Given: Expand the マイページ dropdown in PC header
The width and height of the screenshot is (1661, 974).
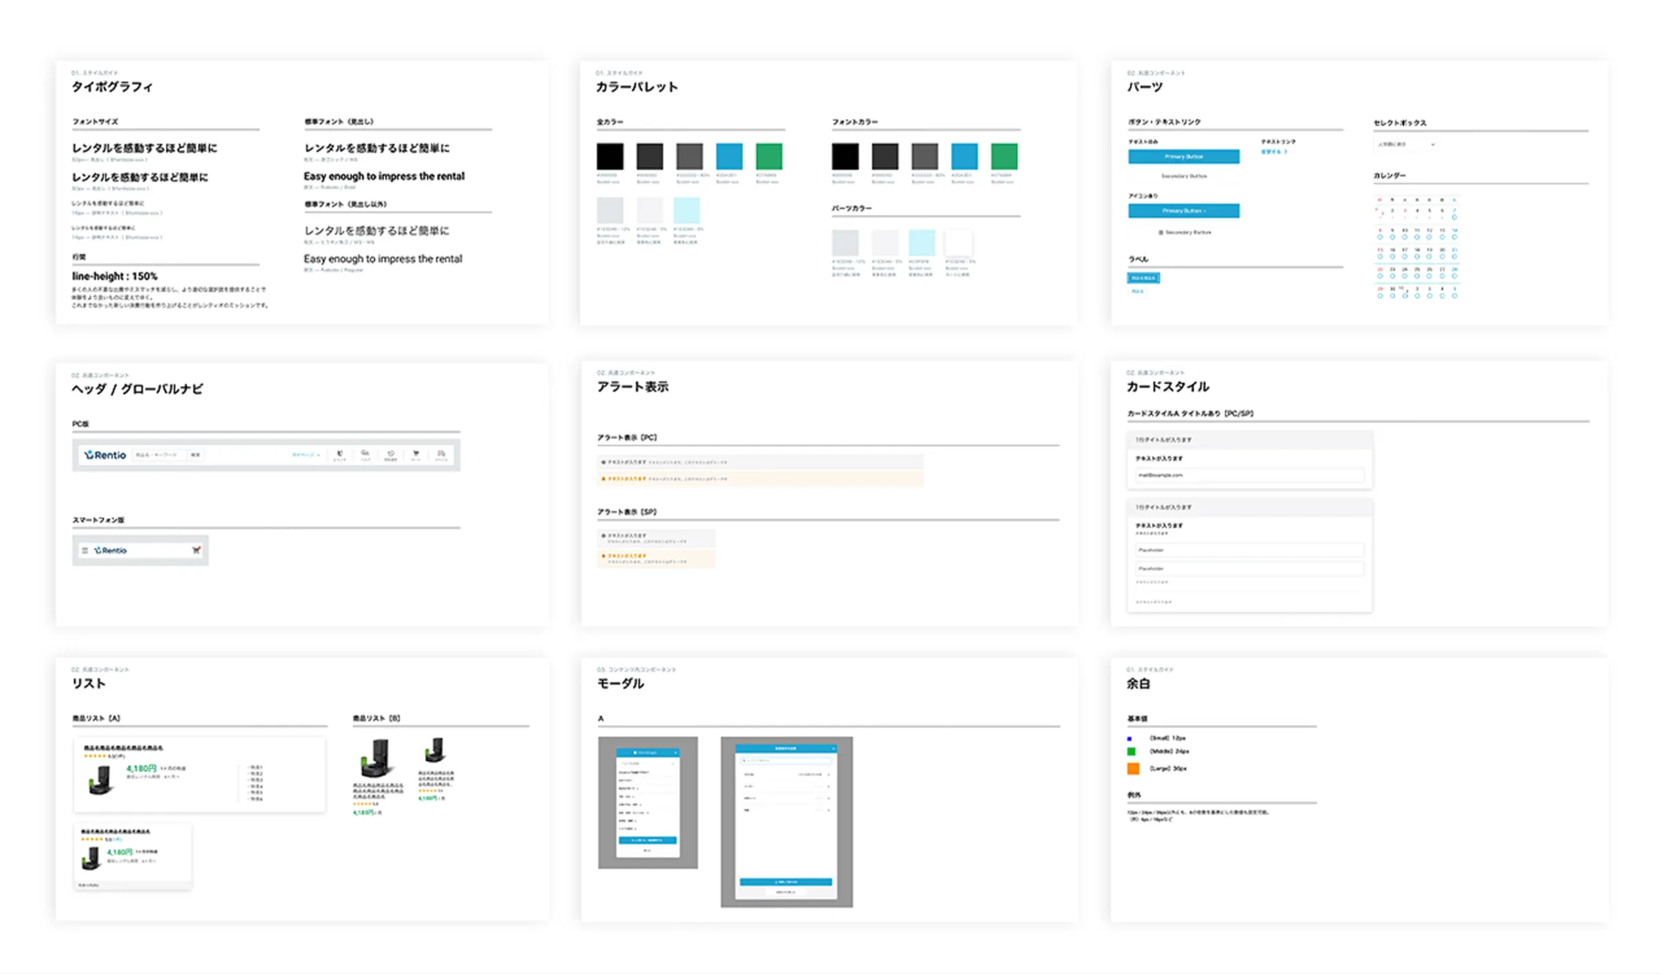Looking at the screenshot, I should [x=305, y=454].
